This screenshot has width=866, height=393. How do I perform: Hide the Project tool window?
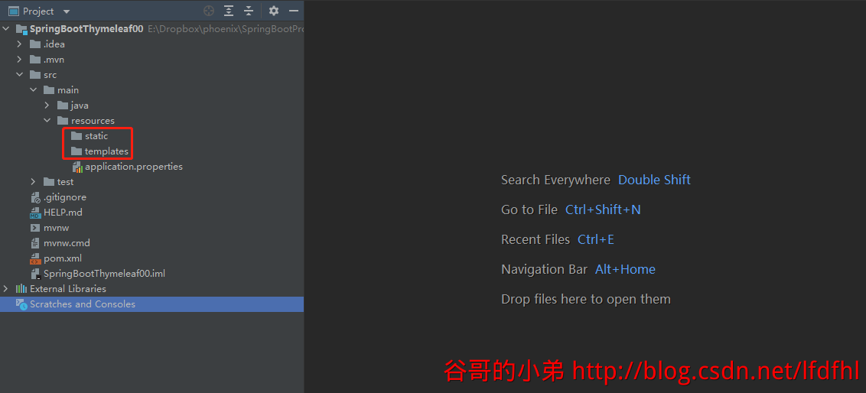tap(294, 11)
